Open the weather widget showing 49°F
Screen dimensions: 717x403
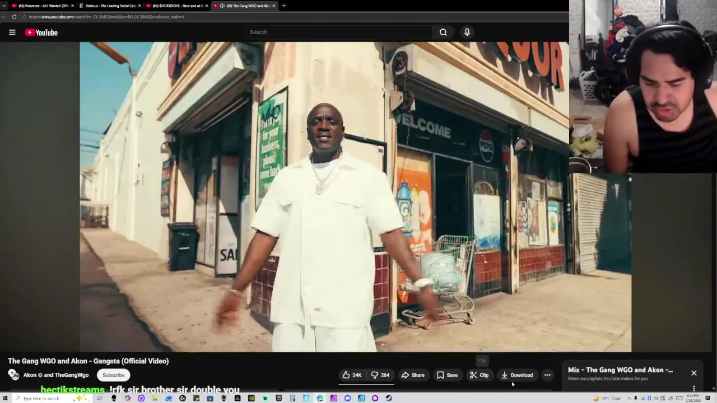(x=607, y=398)
